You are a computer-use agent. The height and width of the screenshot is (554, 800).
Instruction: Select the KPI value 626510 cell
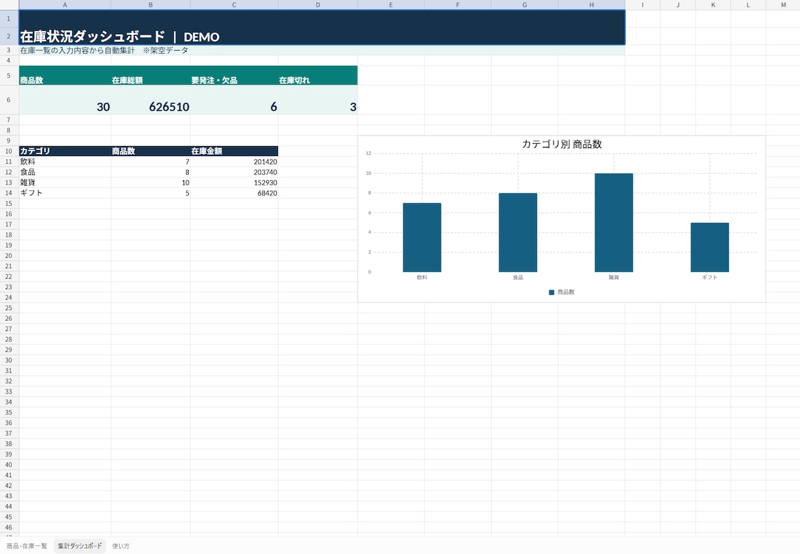[x=151, y=100]
